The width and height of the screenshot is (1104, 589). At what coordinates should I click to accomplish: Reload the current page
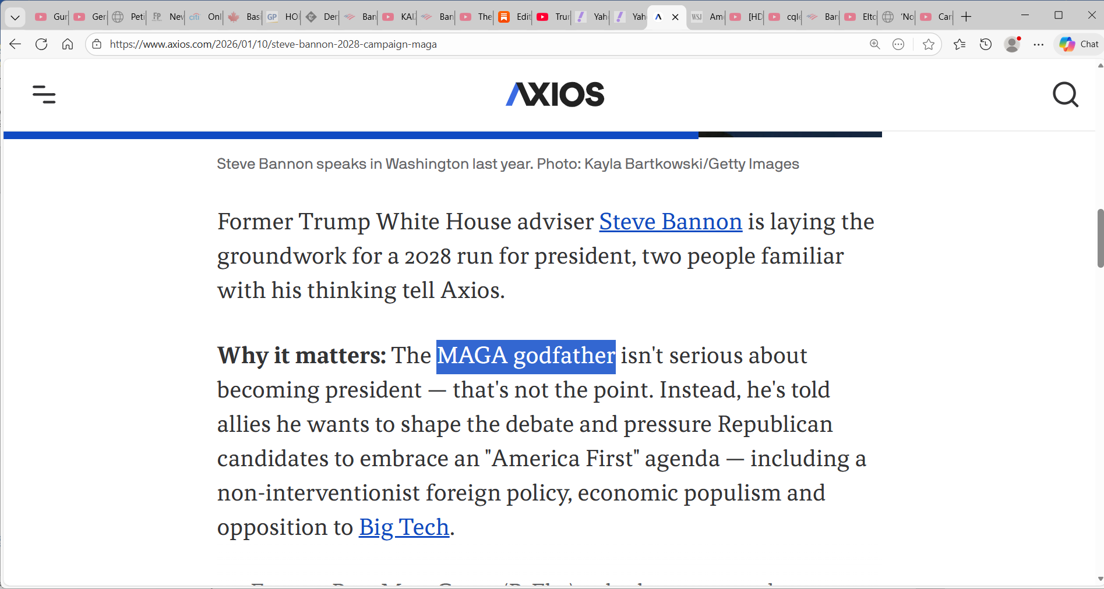pos(41,44)
